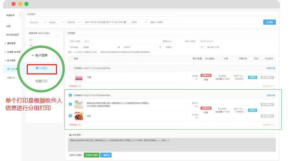This screenshot has height=161, width=291.
Task: Uncheck the order SH20171102155800848384 checkbox
Action: [71, 95]
